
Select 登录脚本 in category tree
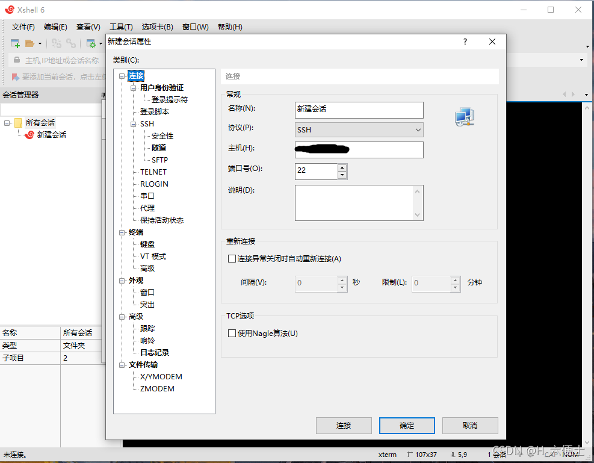[155, 112]
